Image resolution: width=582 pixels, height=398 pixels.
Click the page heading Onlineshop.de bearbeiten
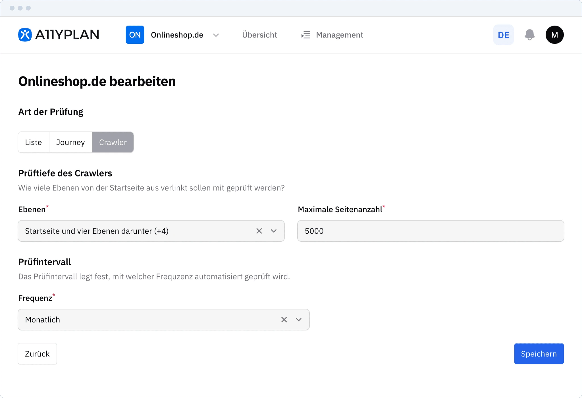click(97, 81)
